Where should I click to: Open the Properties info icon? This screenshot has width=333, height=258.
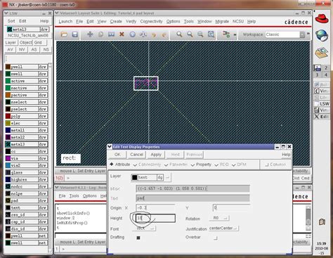[x=133, y=34]
